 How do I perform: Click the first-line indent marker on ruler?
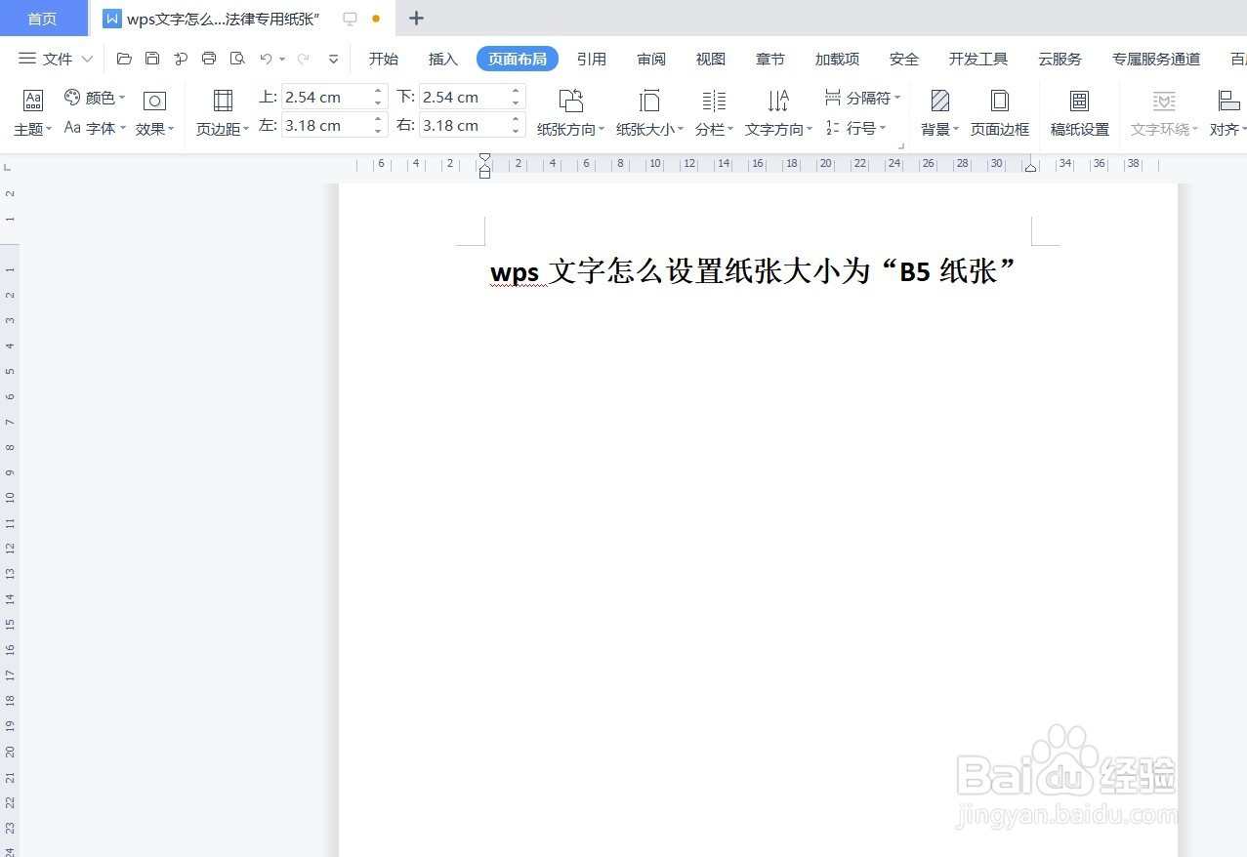[x=485, y=158]
